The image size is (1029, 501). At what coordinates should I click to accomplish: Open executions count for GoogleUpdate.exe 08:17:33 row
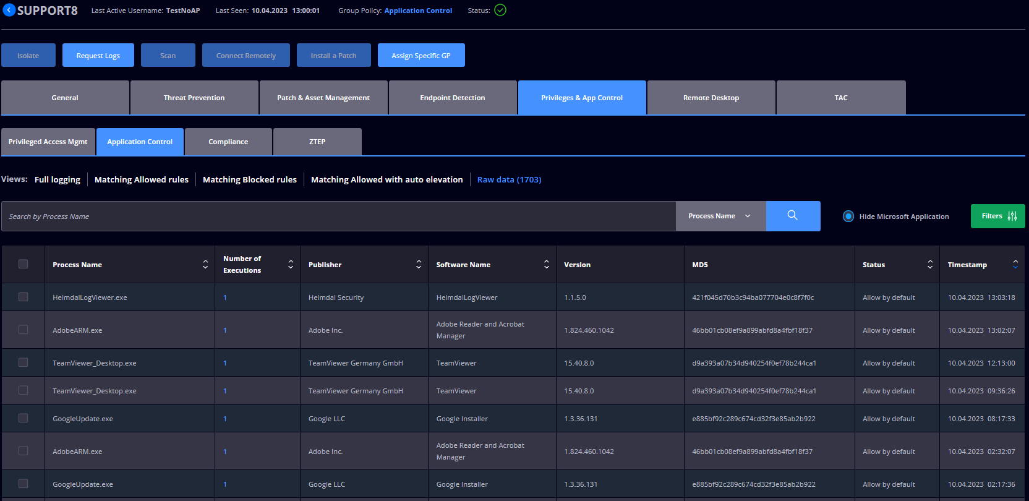pyautogui.click(x=225, y=419)
